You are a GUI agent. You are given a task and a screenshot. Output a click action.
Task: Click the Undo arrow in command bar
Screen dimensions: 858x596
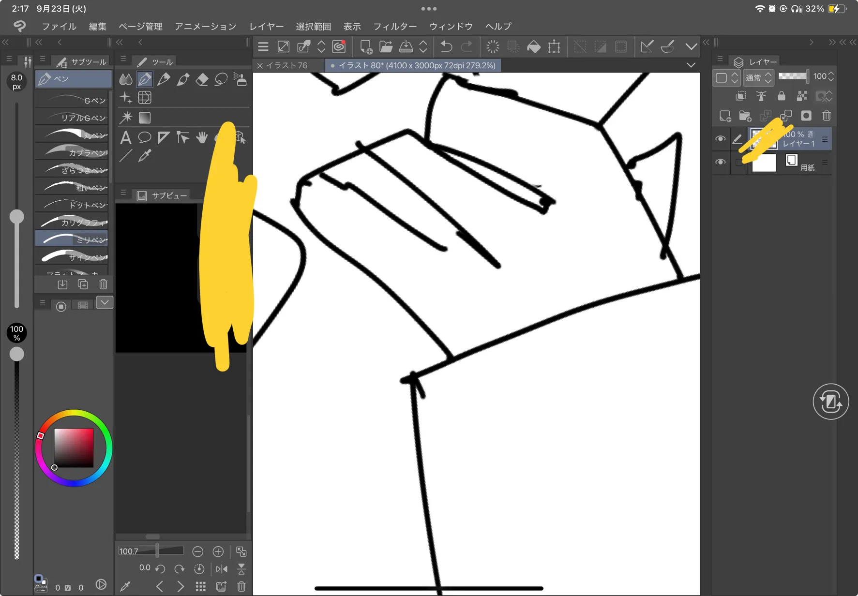(446, 46)
